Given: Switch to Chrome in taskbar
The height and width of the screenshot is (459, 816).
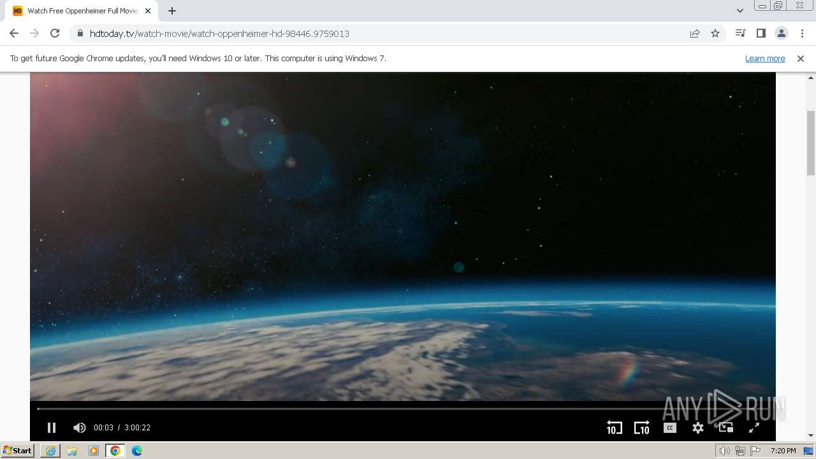Looking at the screenshot, I should coord(115,451).
